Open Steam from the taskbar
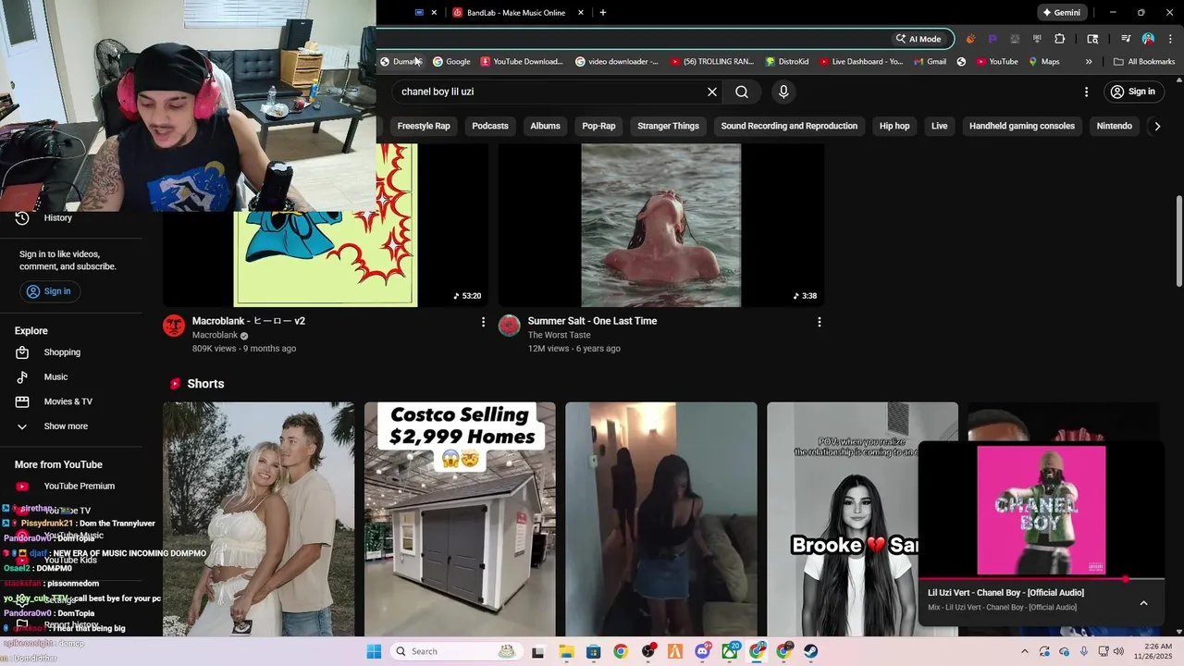The width and height of the screenshot is (1184, 666). [x=811, y=651]
